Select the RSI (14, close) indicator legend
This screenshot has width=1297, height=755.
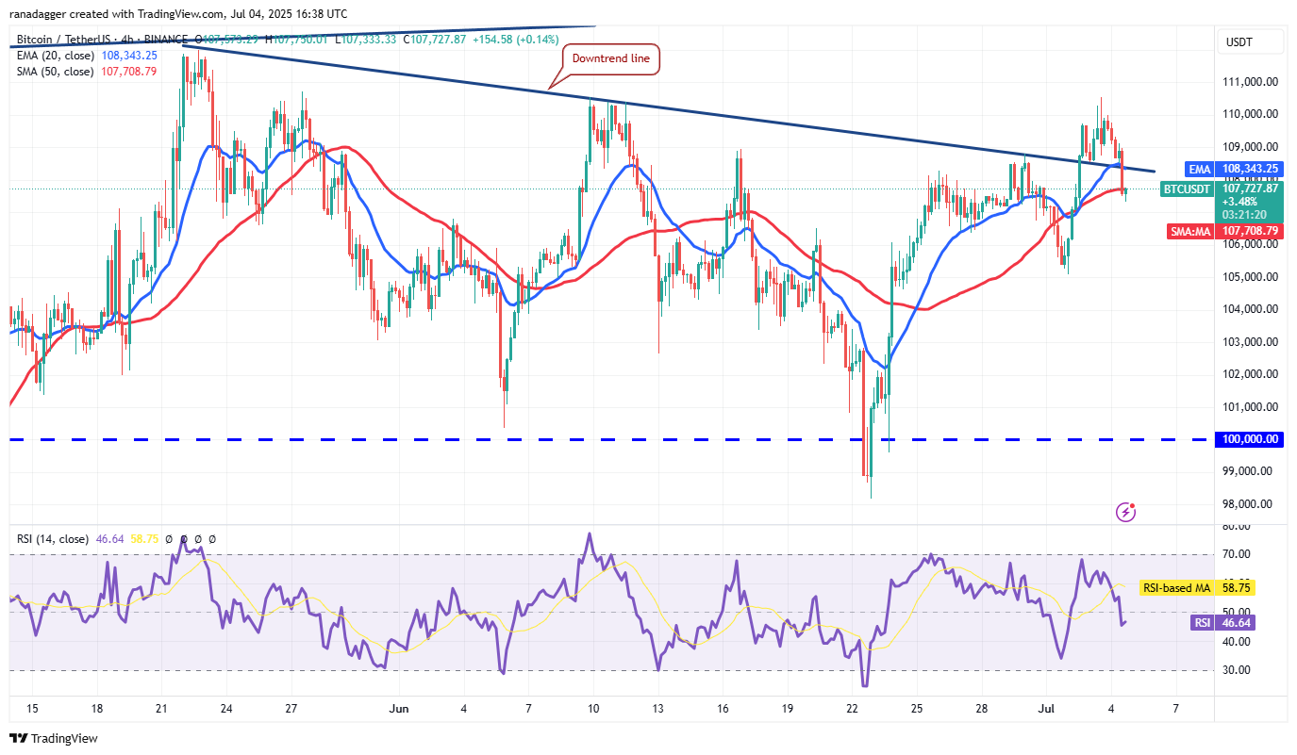[x=49, y=539]
